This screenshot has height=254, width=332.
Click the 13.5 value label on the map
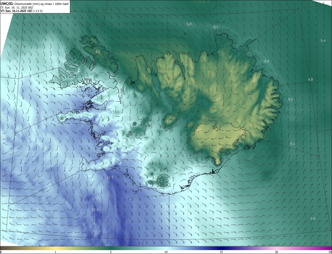click(x=110, y=177)
